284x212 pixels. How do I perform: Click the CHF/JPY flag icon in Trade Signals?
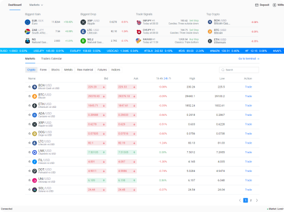tap(139, 32)
